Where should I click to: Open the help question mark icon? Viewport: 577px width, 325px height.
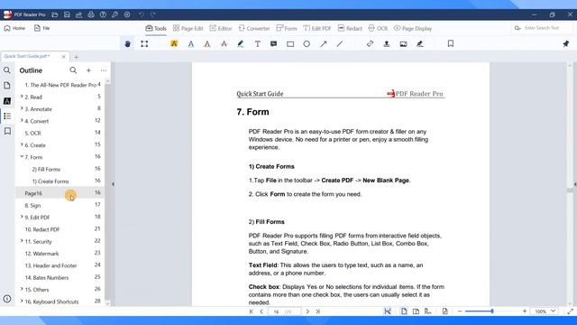pyautogui.click(x=103, y=14)
